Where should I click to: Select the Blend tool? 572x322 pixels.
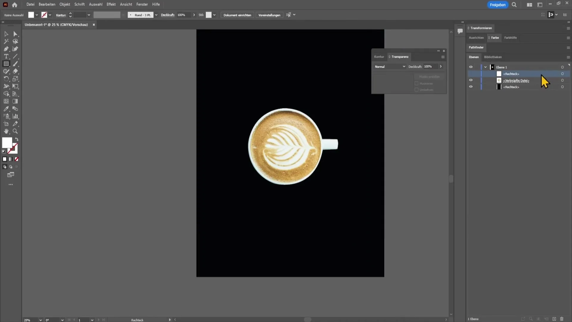15,109
